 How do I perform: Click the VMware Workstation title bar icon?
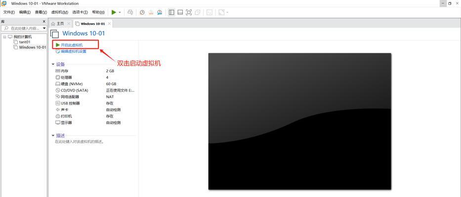coord(4,3)
